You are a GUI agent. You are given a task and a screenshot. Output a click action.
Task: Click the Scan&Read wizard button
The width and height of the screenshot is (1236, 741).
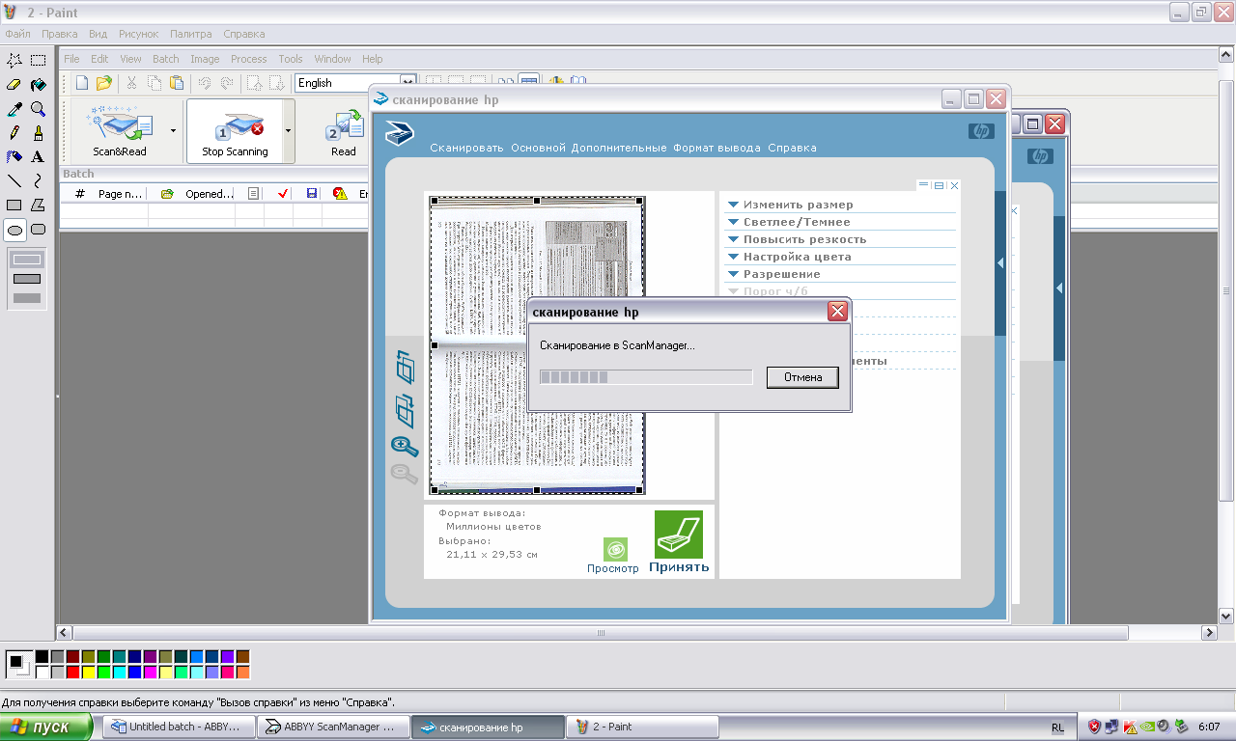(x=120, y=130)
